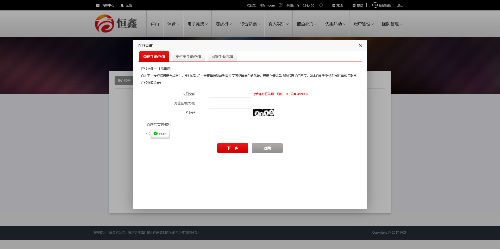Screen dimensions: 500x249
Task: Close the 在线充值 dialog with X
Action: coord(361,46)
